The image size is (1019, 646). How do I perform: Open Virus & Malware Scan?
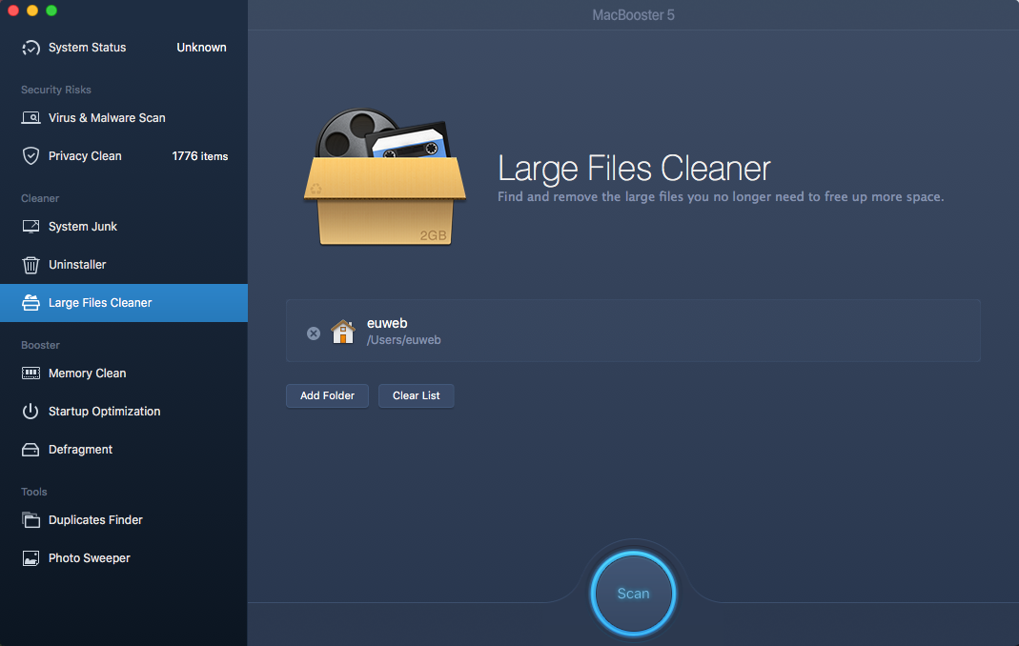[x=124, y=117]
